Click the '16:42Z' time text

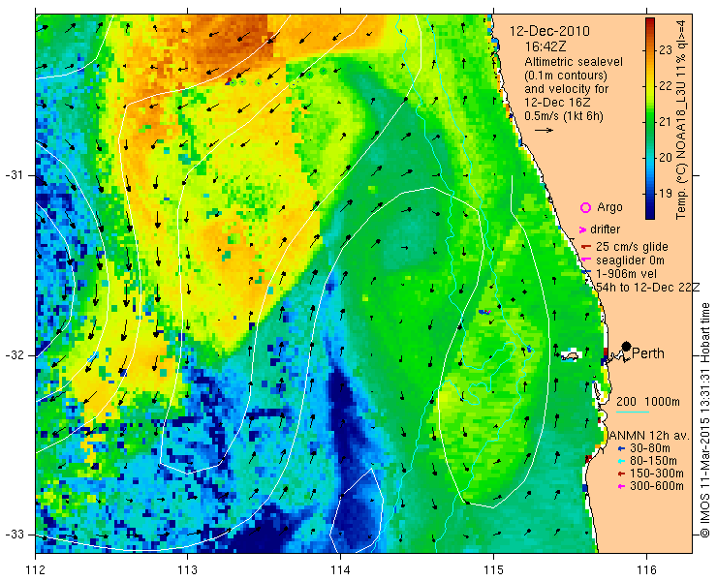[544, 46]
